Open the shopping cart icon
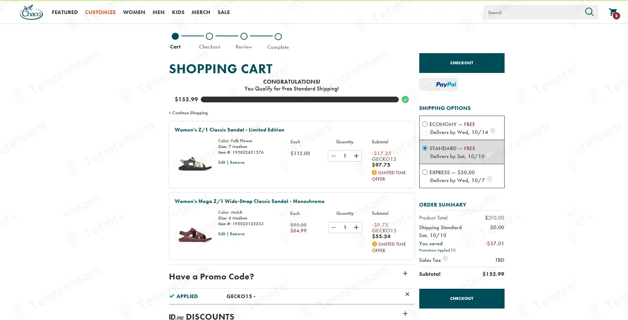Screen dimensions: 628x320 pyautogui.click(x=614, y=13)
